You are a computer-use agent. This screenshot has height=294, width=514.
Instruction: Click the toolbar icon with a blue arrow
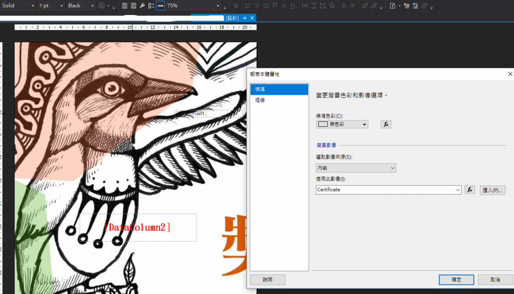pos(415,6)
